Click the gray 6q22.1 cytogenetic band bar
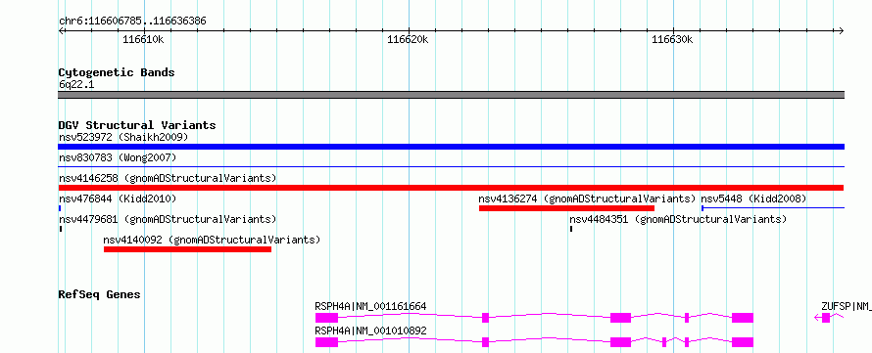Screen dimensions: 872x353 [451, 95]
